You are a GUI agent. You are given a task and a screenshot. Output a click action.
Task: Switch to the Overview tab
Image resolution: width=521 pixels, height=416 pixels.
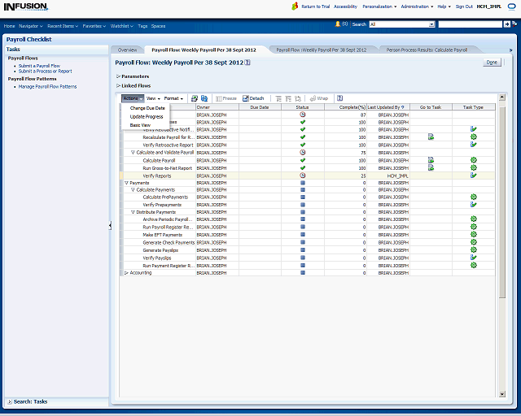coord(127,50)
